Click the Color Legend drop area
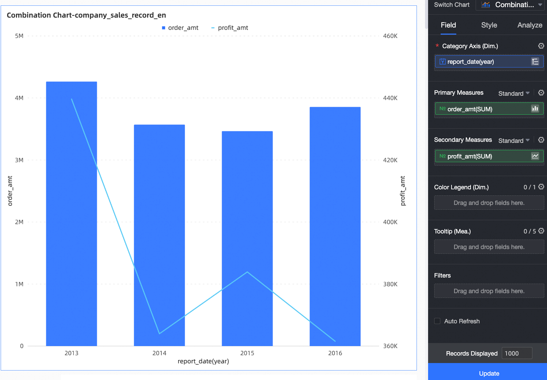Viewport: 547px width, 380px height. click(x=489, y=203)
